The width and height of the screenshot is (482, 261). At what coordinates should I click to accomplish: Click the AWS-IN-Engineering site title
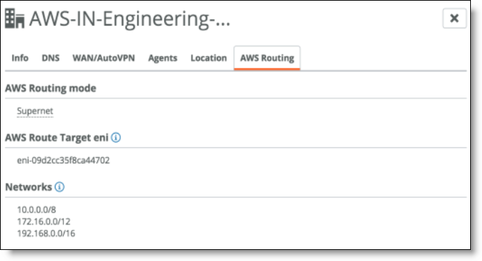click(130, 19)
